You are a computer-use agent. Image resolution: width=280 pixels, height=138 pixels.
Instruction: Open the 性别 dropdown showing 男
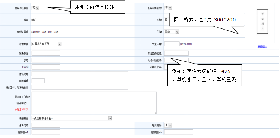coord(167,20)
